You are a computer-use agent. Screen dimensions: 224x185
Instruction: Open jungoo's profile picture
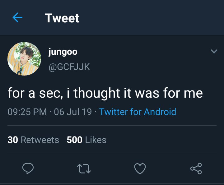pyautogui.click(x=24, y=59)
